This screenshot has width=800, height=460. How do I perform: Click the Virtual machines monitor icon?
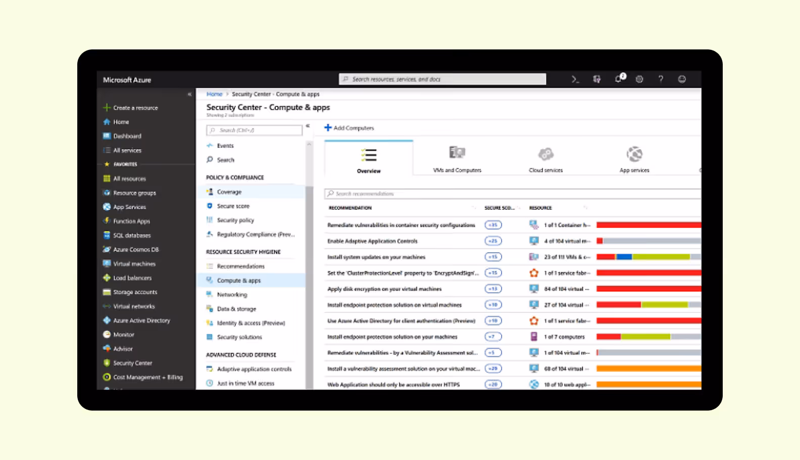(x=107, y=263)
